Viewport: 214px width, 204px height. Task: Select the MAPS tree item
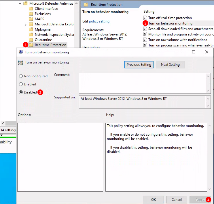[39, 19]
